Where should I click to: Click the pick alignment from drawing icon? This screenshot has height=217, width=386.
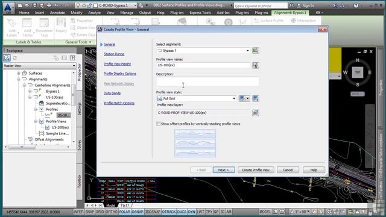pyautogui.click(x=256, y=51)
